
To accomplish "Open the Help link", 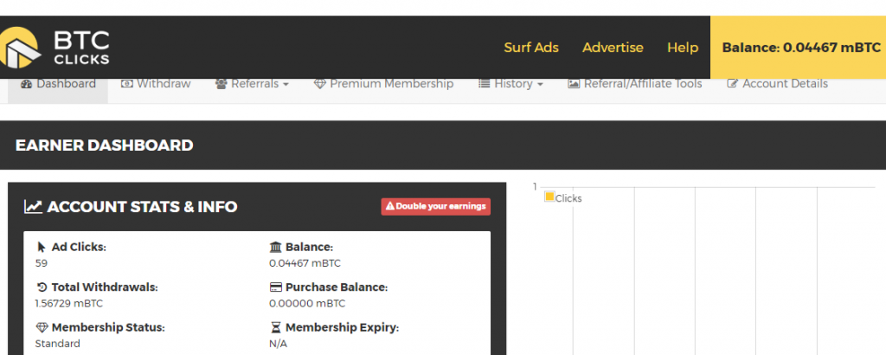I will click(x=682, y=48).
